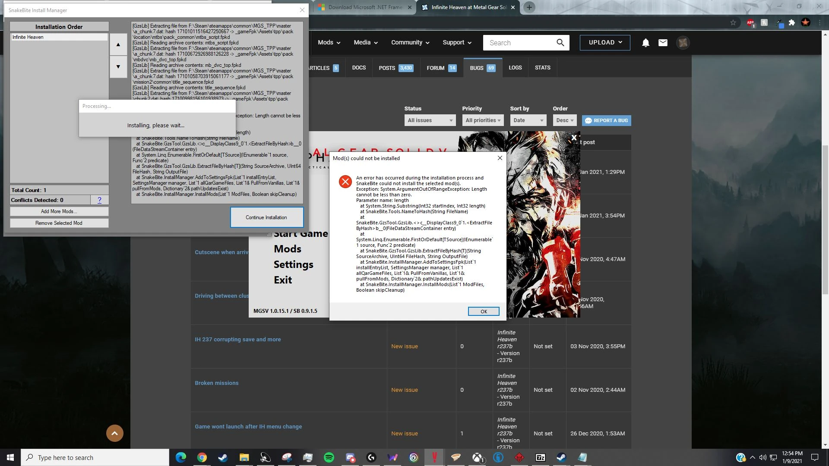Screen dimensions: 829x466
Task: Open 7-Zip from the taskbar
Action: tap(540, 457)
